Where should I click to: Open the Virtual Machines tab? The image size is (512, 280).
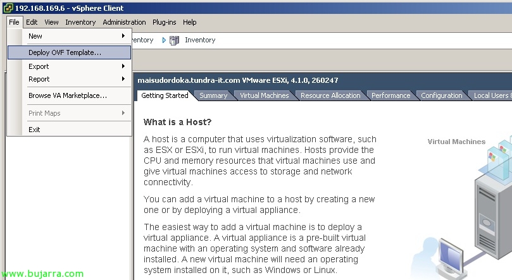[x=264, y=95]
